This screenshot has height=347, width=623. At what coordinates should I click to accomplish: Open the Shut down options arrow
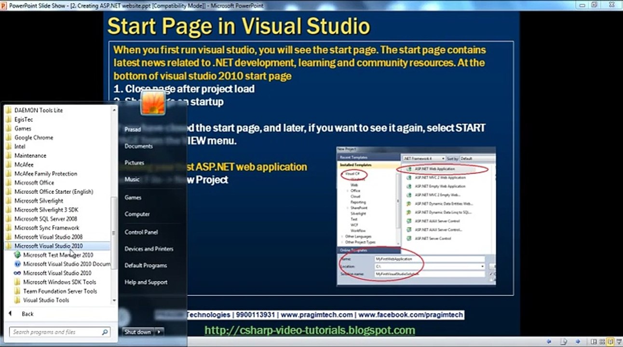click(159, 332)
